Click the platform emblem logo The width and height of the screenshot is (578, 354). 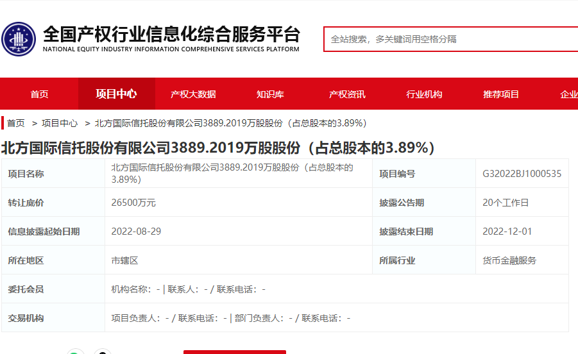(x=19, y=39)
